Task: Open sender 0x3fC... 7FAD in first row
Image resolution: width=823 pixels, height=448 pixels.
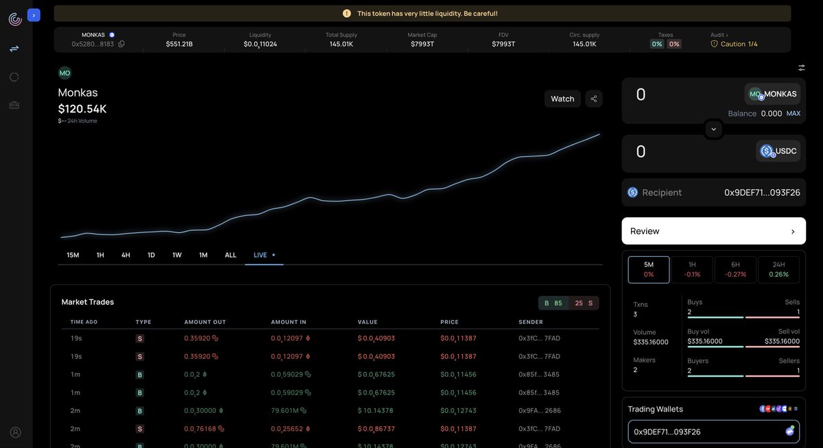Action: click(539, 338)
